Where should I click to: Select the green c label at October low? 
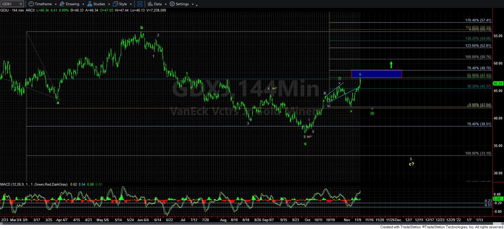305,144
